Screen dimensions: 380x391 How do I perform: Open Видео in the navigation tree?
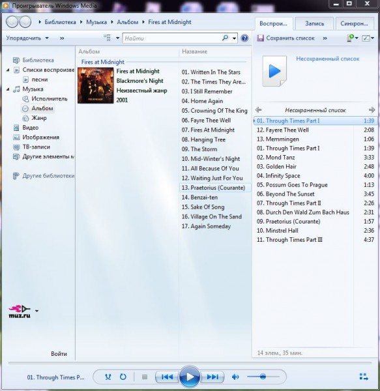tap(31, 128)
